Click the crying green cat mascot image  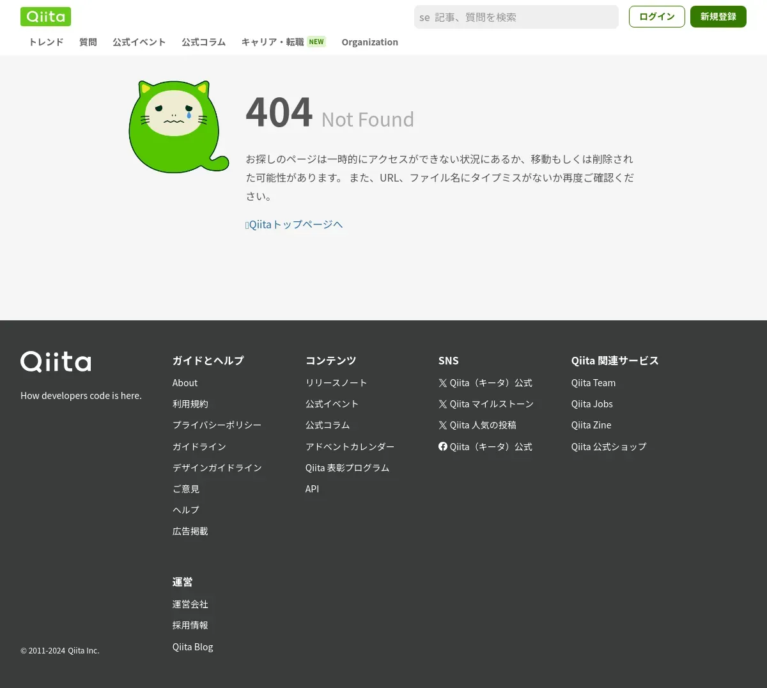(178, 127)
